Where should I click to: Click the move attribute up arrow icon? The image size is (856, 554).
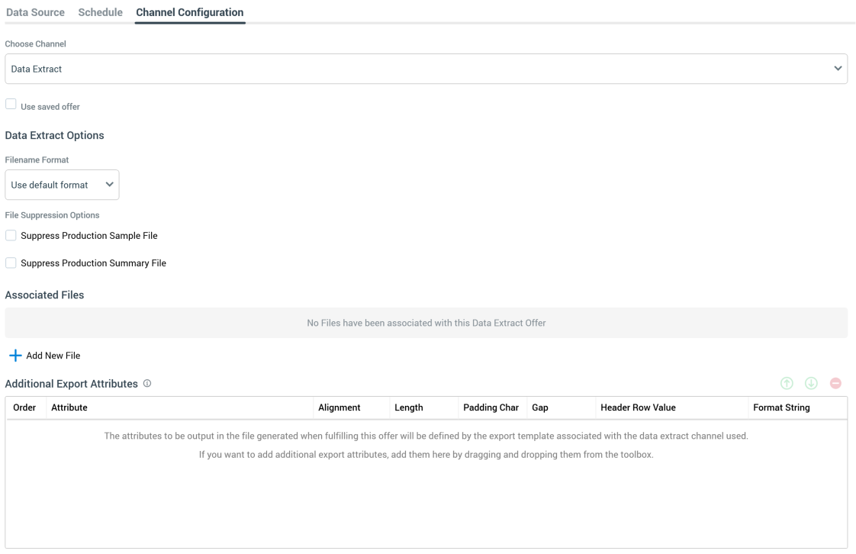tap(787, 383)
